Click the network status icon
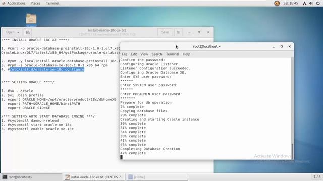This screenshot has width=323, height=181. (304, 3)
